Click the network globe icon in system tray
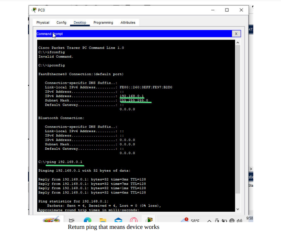The image size is (281, 231). coord(232,221)
